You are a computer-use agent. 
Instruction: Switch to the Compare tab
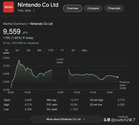pos(93,8)
